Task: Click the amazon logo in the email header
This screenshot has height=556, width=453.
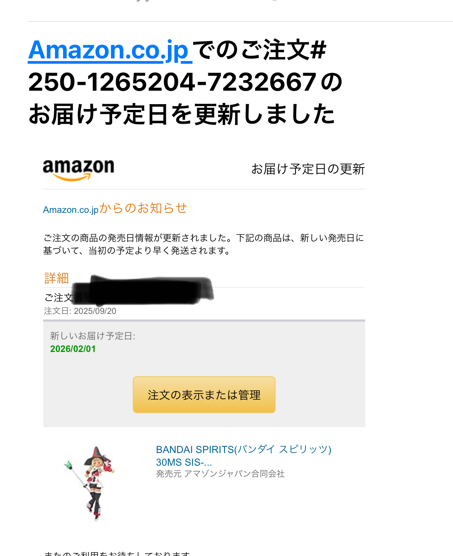Action: 78,170
